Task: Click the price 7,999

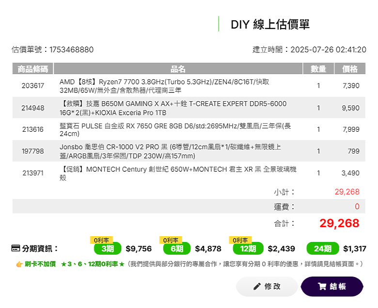Action: tap(351, 130)
